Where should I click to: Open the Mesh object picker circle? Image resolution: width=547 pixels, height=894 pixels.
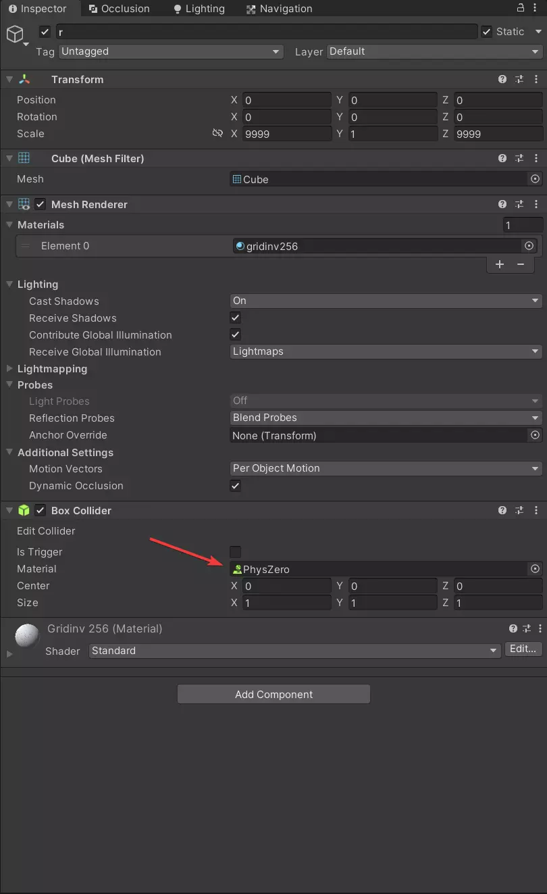(x=535, y=179)
